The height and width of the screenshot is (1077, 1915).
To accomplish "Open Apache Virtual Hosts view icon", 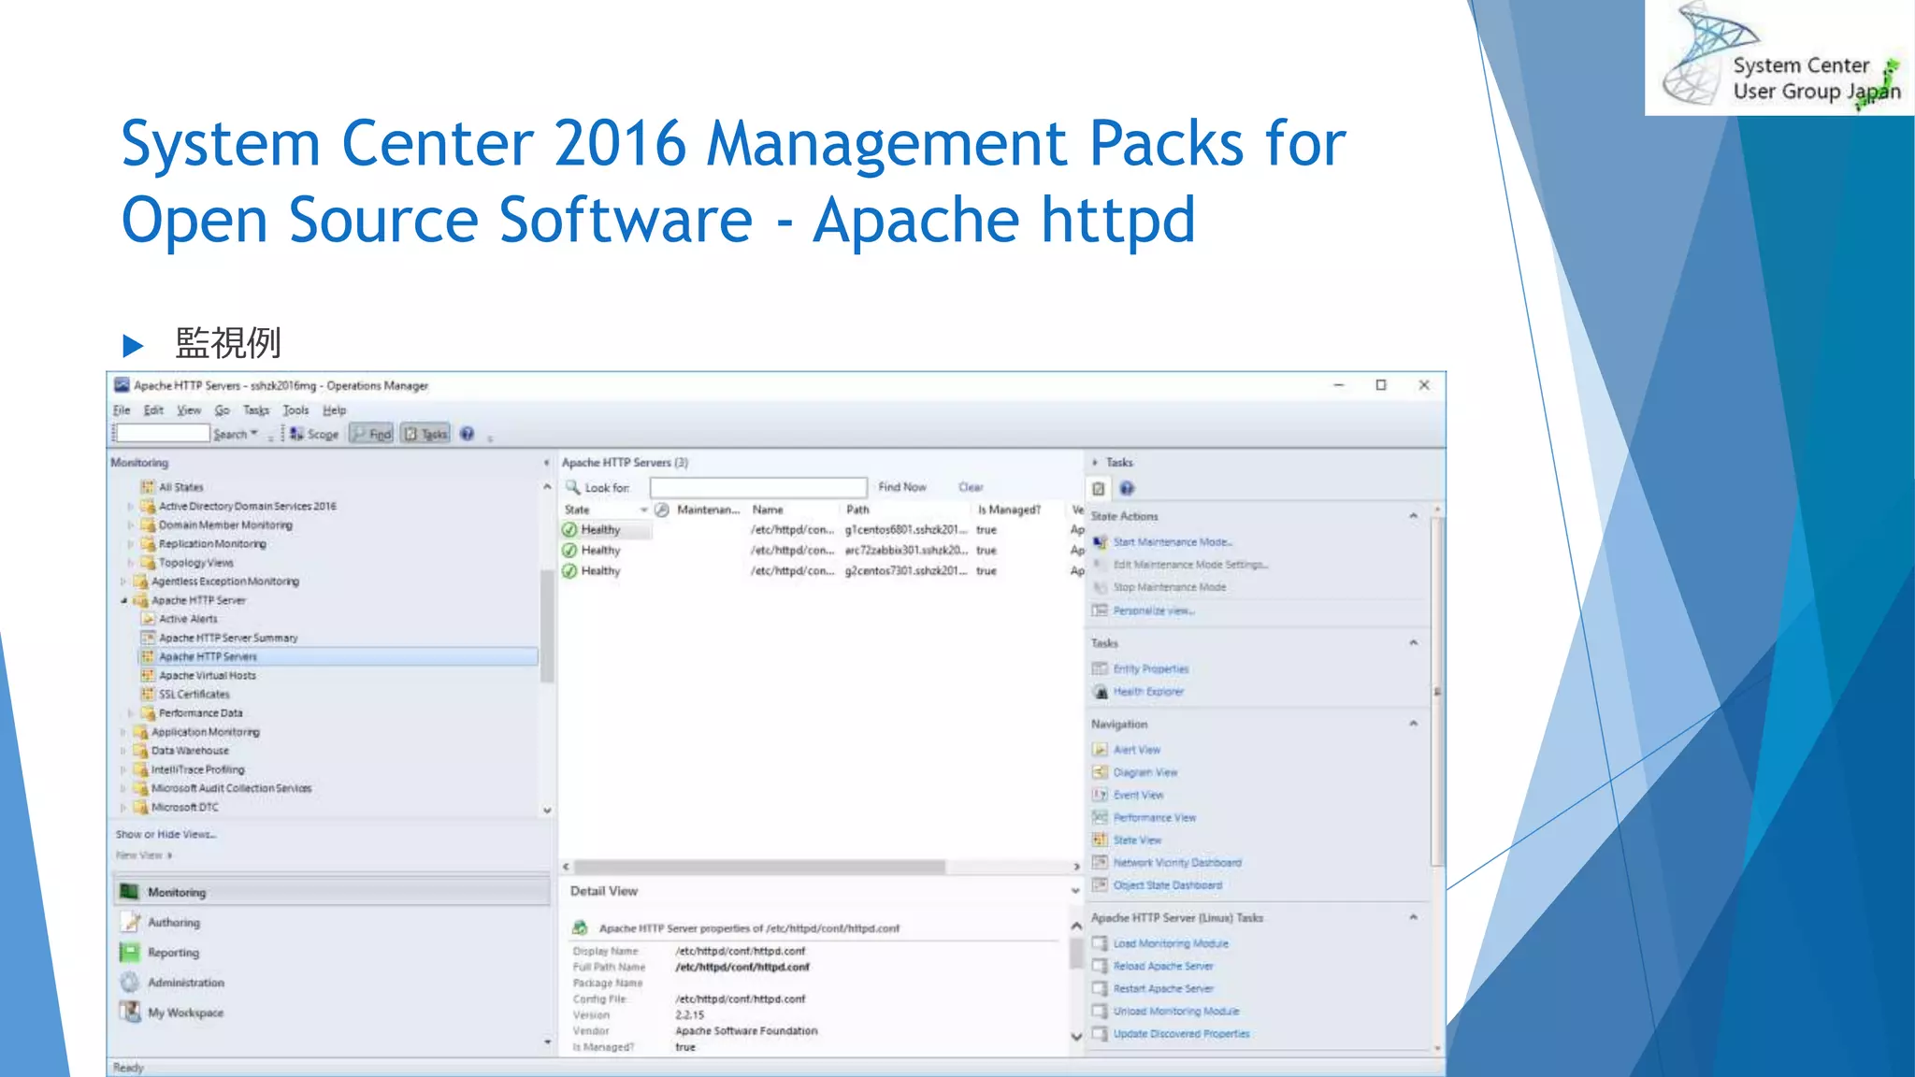I will 147,675.
